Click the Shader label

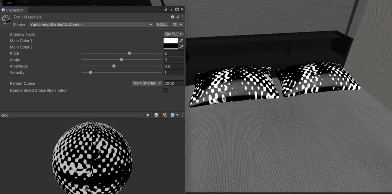(x=19, y=24)
